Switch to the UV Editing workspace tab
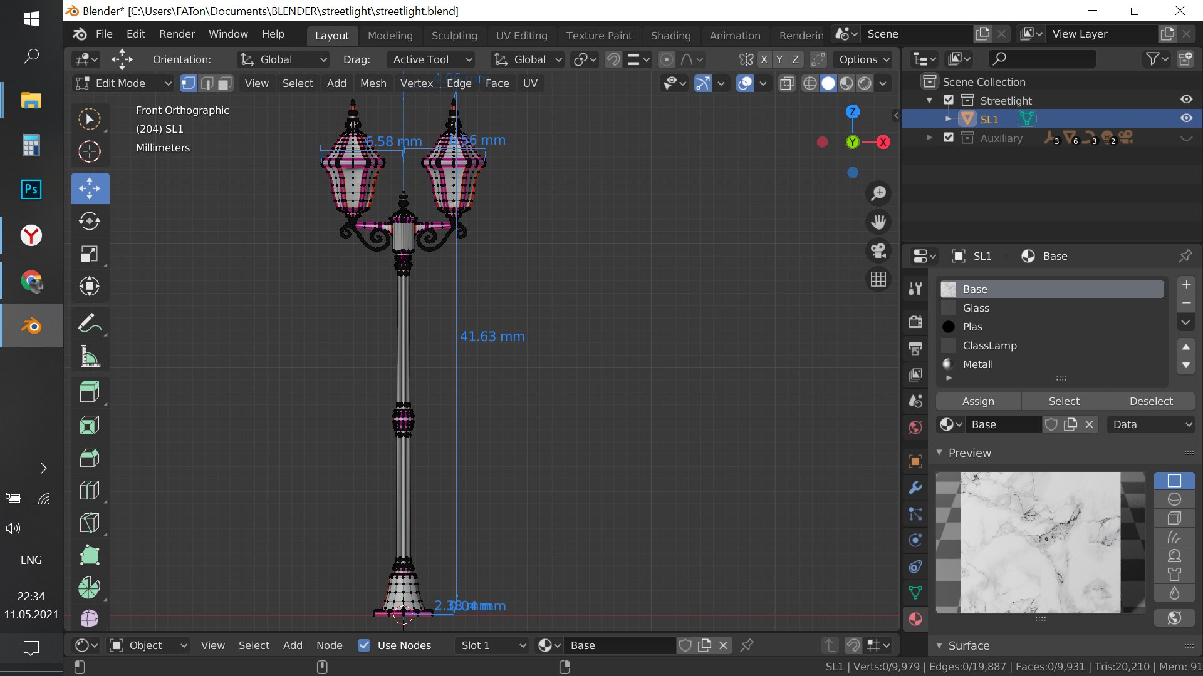 [521, 36]
